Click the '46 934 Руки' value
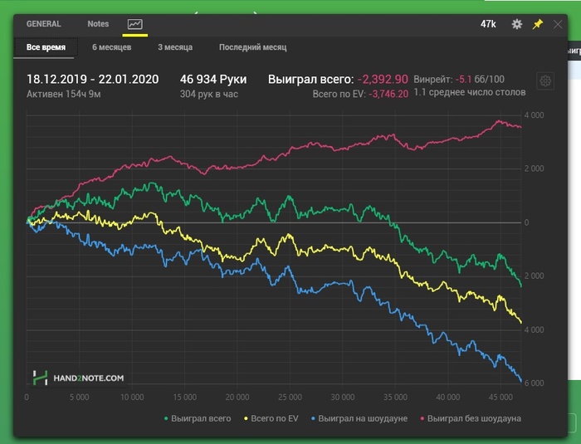The height and width of the screenshot is (444, 581). coord(213,80)
